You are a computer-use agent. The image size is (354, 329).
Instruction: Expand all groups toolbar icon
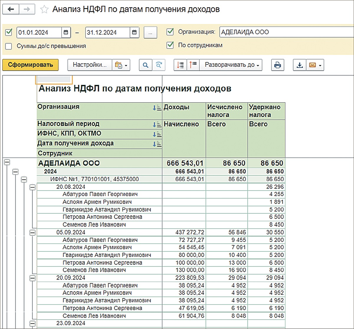coord(180,65)
